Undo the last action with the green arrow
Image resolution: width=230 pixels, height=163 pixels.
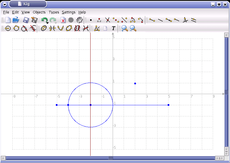[44, 20]
